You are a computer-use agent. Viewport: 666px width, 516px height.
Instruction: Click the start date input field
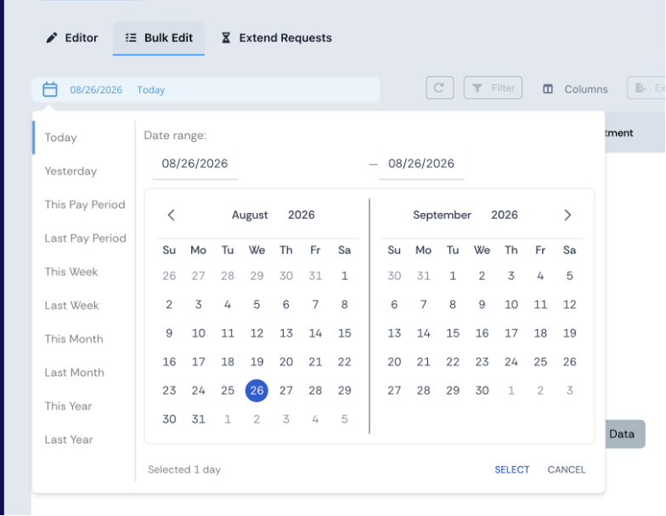click(195, 164)
